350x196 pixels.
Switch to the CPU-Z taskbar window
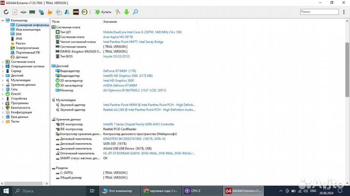tap(202, 191)
